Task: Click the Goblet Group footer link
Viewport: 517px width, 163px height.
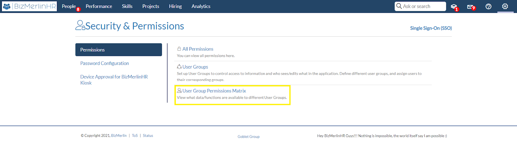Action: pos(248,137)
